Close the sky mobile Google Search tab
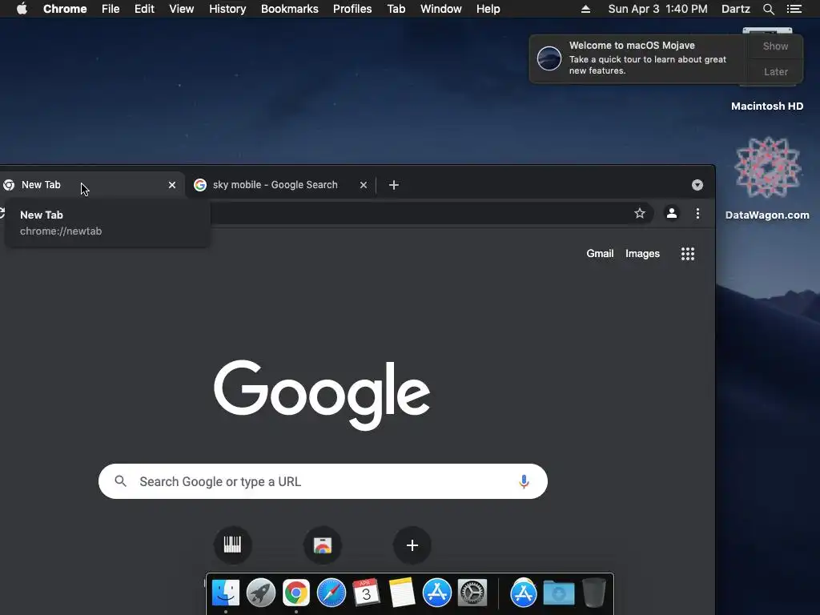 pyautogui.click(x=364, y=185)
